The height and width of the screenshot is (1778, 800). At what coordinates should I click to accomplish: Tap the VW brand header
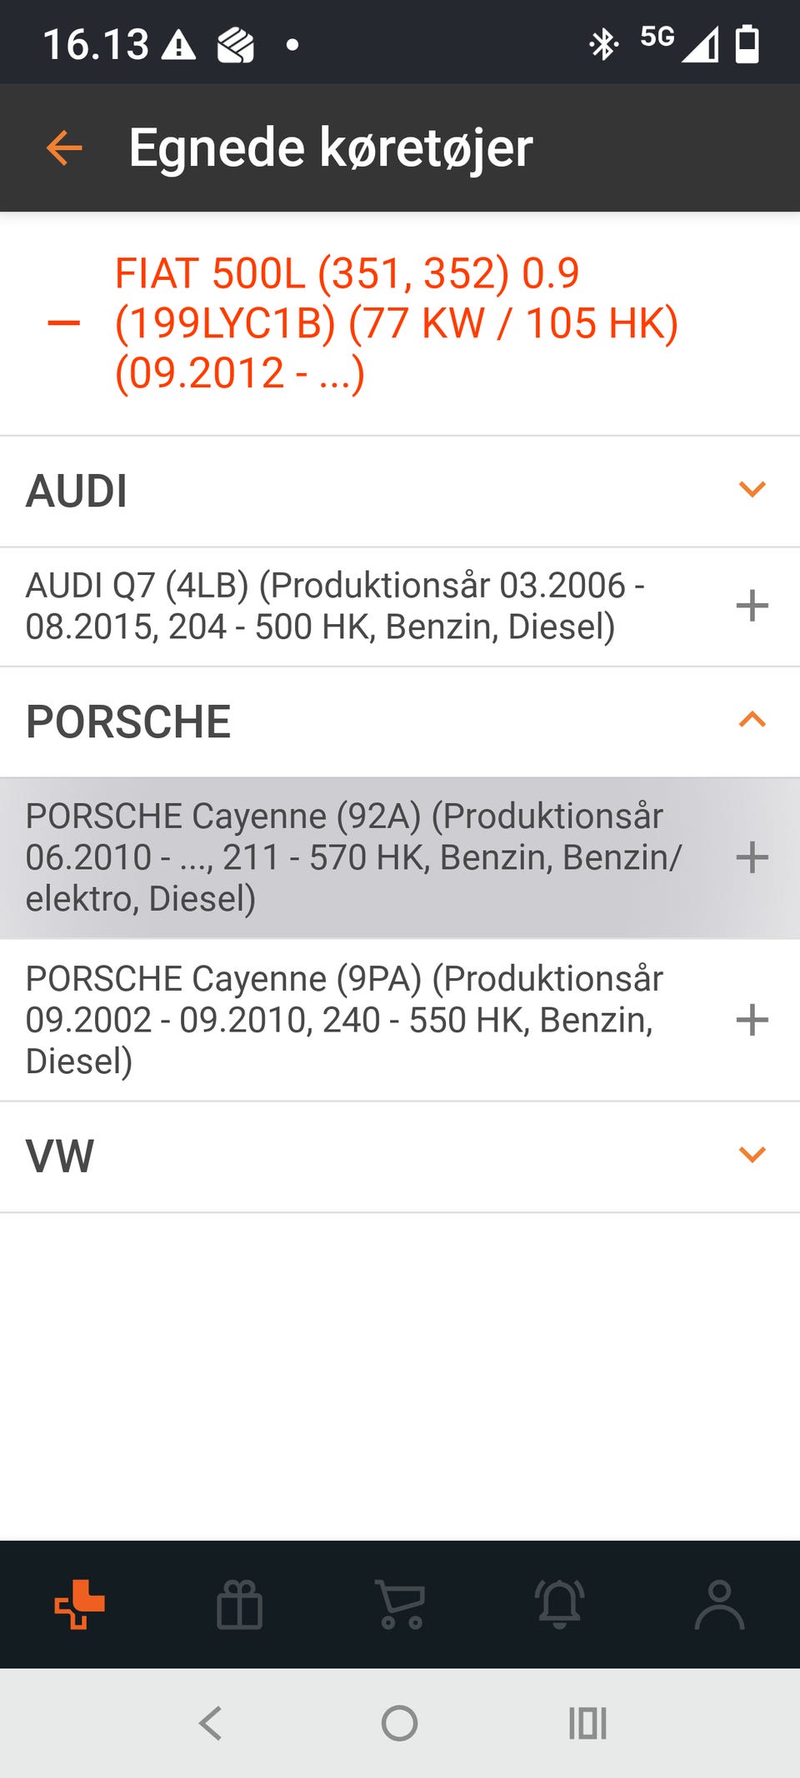coord(60,1156)
